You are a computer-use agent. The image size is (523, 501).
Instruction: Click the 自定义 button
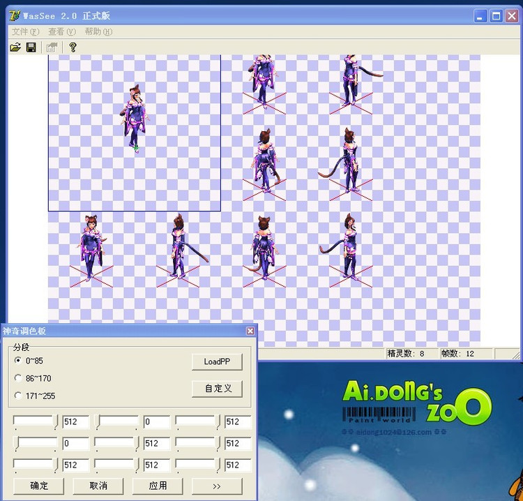pyautogui.click(x=217, y=389)
